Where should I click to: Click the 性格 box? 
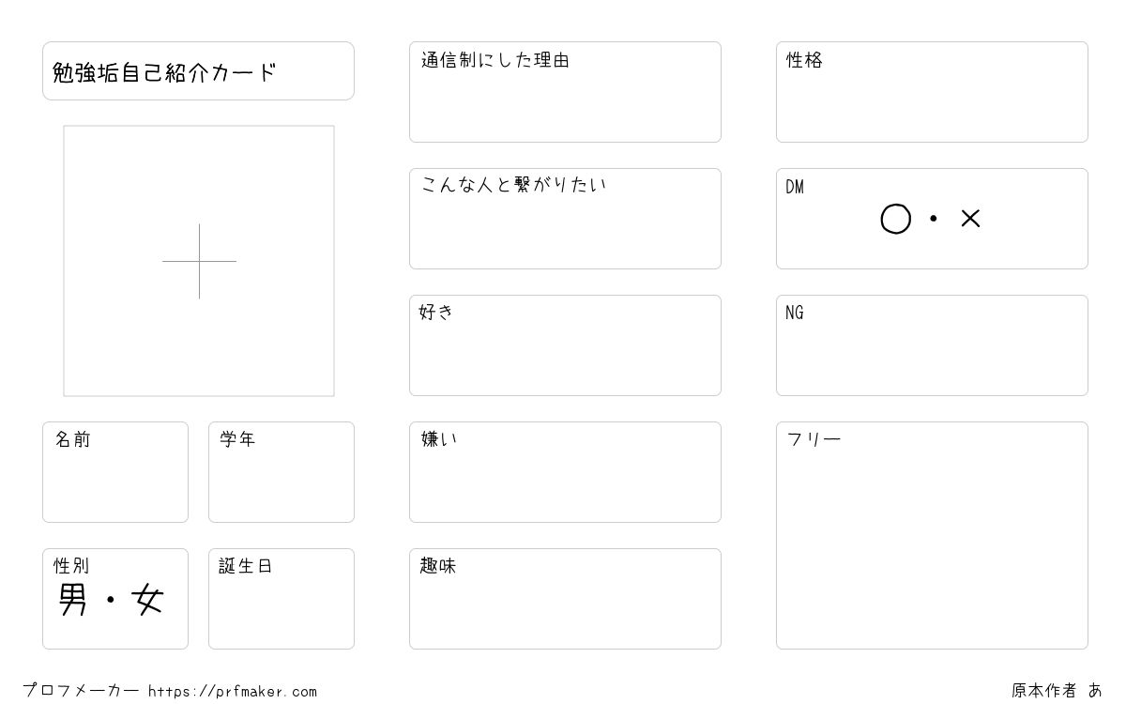[x=932, y=92]
